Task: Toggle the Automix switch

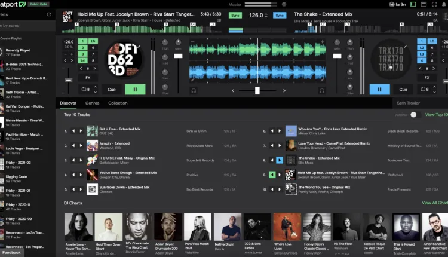Action: pyautogui.click(x=415, y=115)
